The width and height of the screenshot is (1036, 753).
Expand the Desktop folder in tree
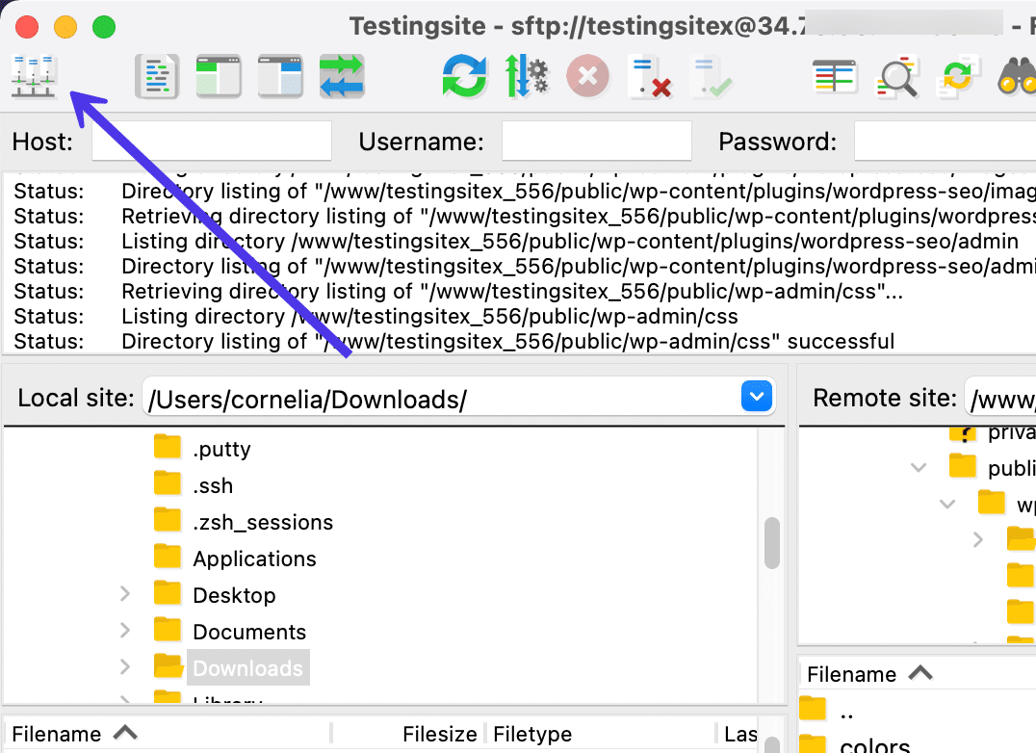click(125, 595)
